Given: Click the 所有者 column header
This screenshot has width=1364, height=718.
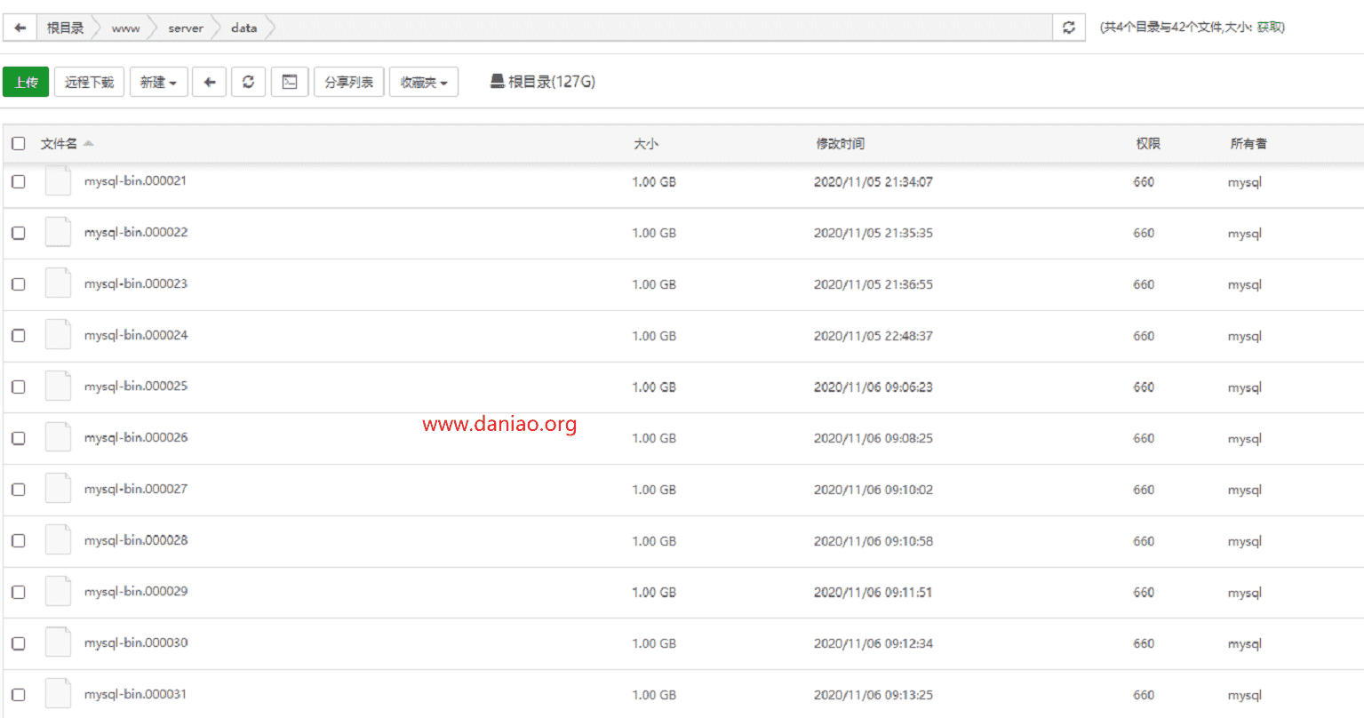Looking at the screenshot, I should pyautogui.click(x=1248, y=143).
